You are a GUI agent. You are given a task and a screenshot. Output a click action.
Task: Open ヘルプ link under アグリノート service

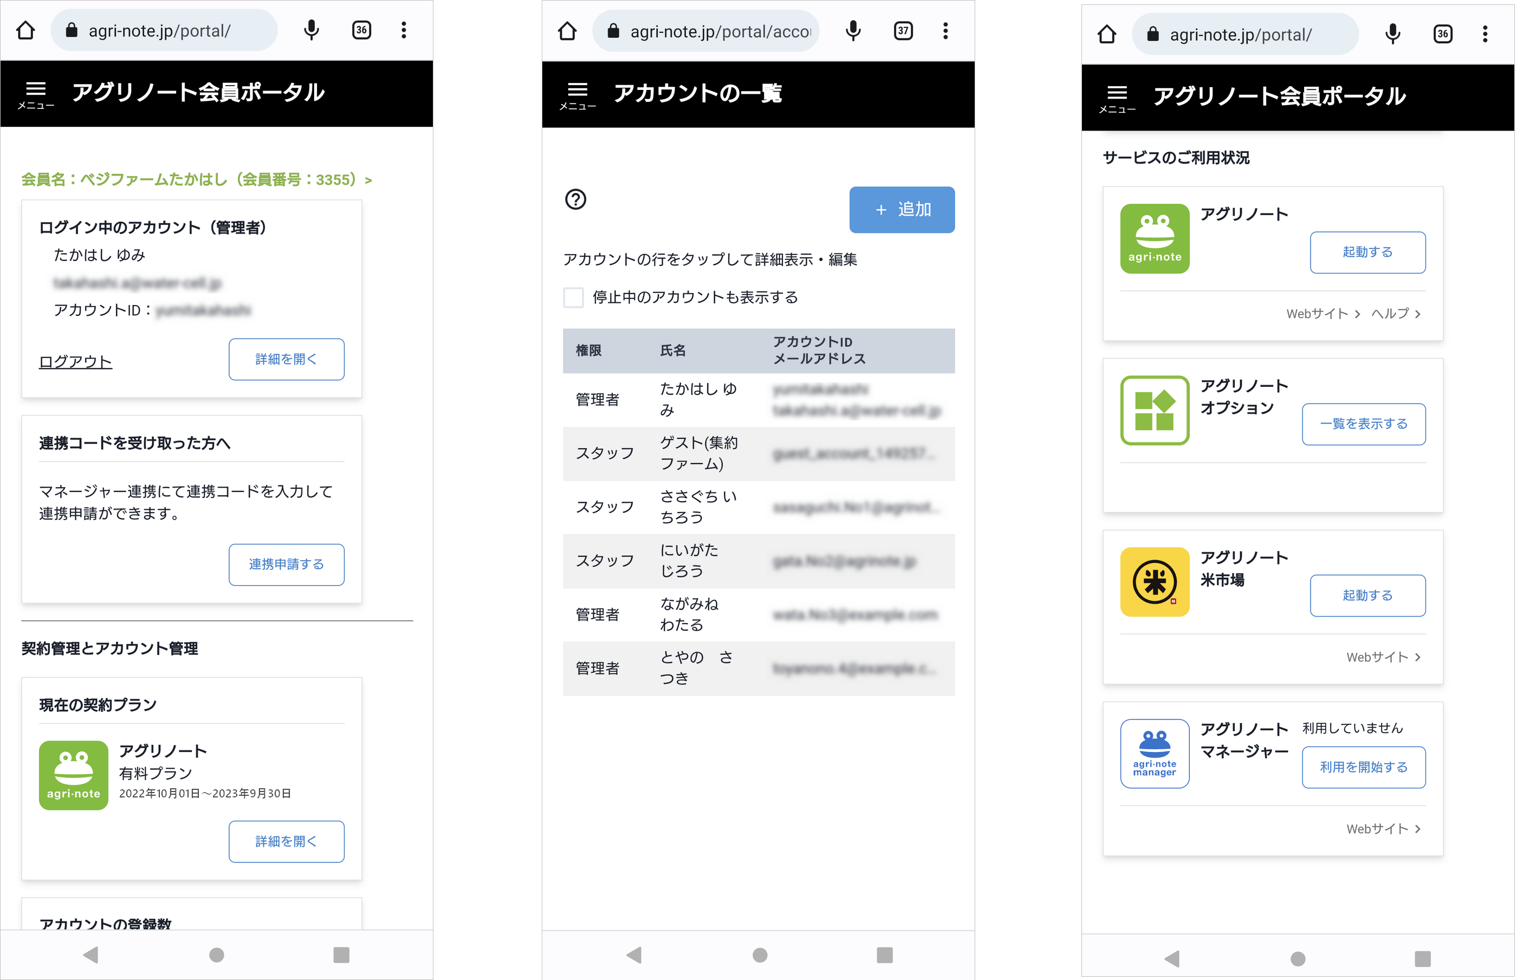1396,314
